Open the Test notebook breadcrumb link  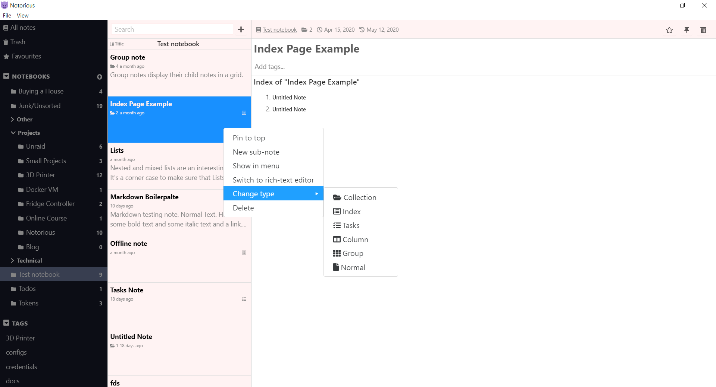(x=279, y=30)
